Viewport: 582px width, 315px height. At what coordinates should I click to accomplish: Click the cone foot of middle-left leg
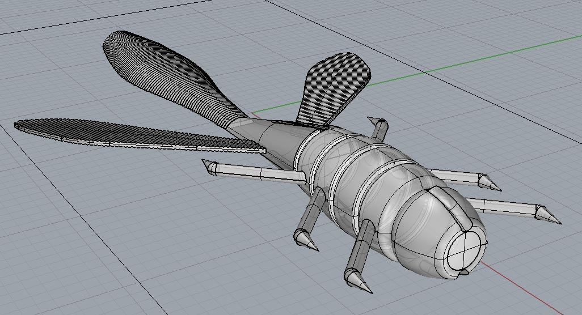(x=305, y=240)
